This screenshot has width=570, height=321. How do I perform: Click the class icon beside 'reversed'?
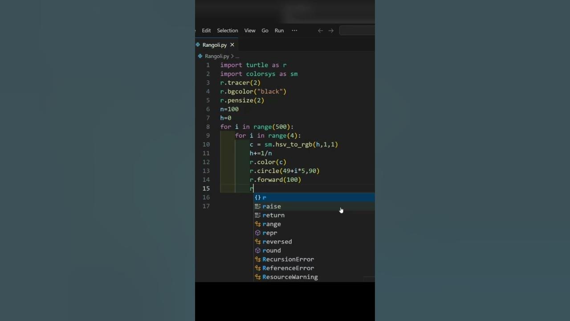coord(258,242)
